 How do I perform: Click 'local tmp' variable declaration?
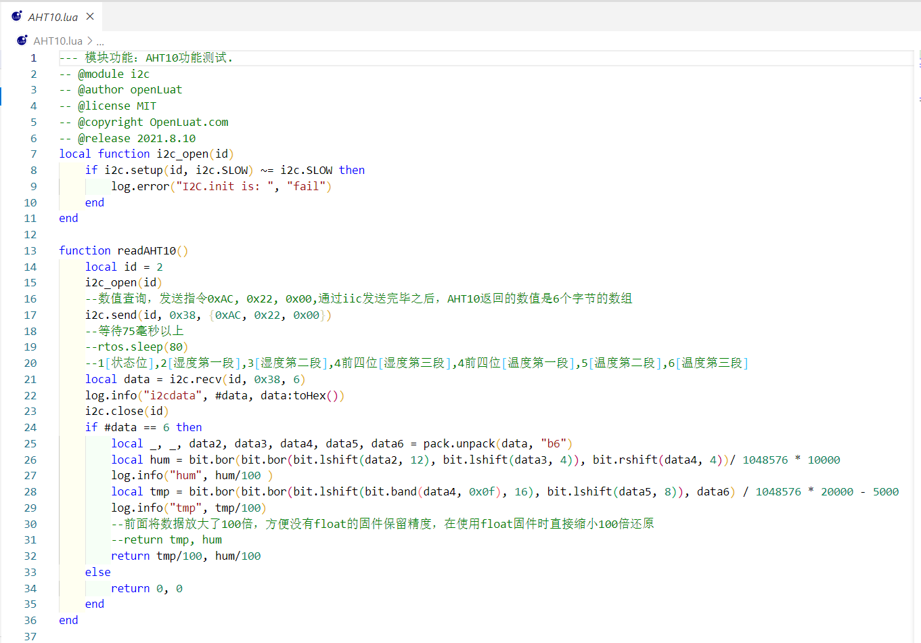pyautogui.click(x=141, y=492)
